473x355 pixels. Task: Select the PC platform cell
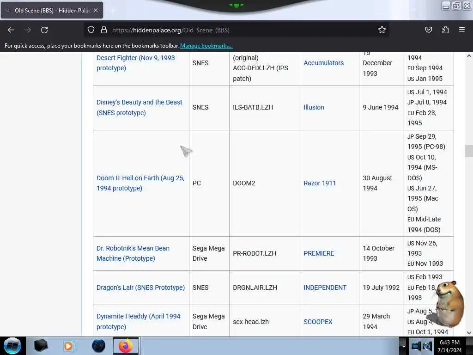click(209, 183)
